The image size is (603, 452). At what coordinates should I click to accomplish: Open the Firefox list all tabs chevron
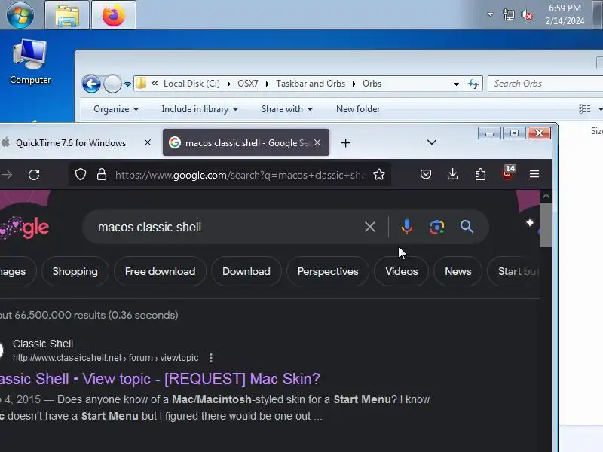pos(431,142)
